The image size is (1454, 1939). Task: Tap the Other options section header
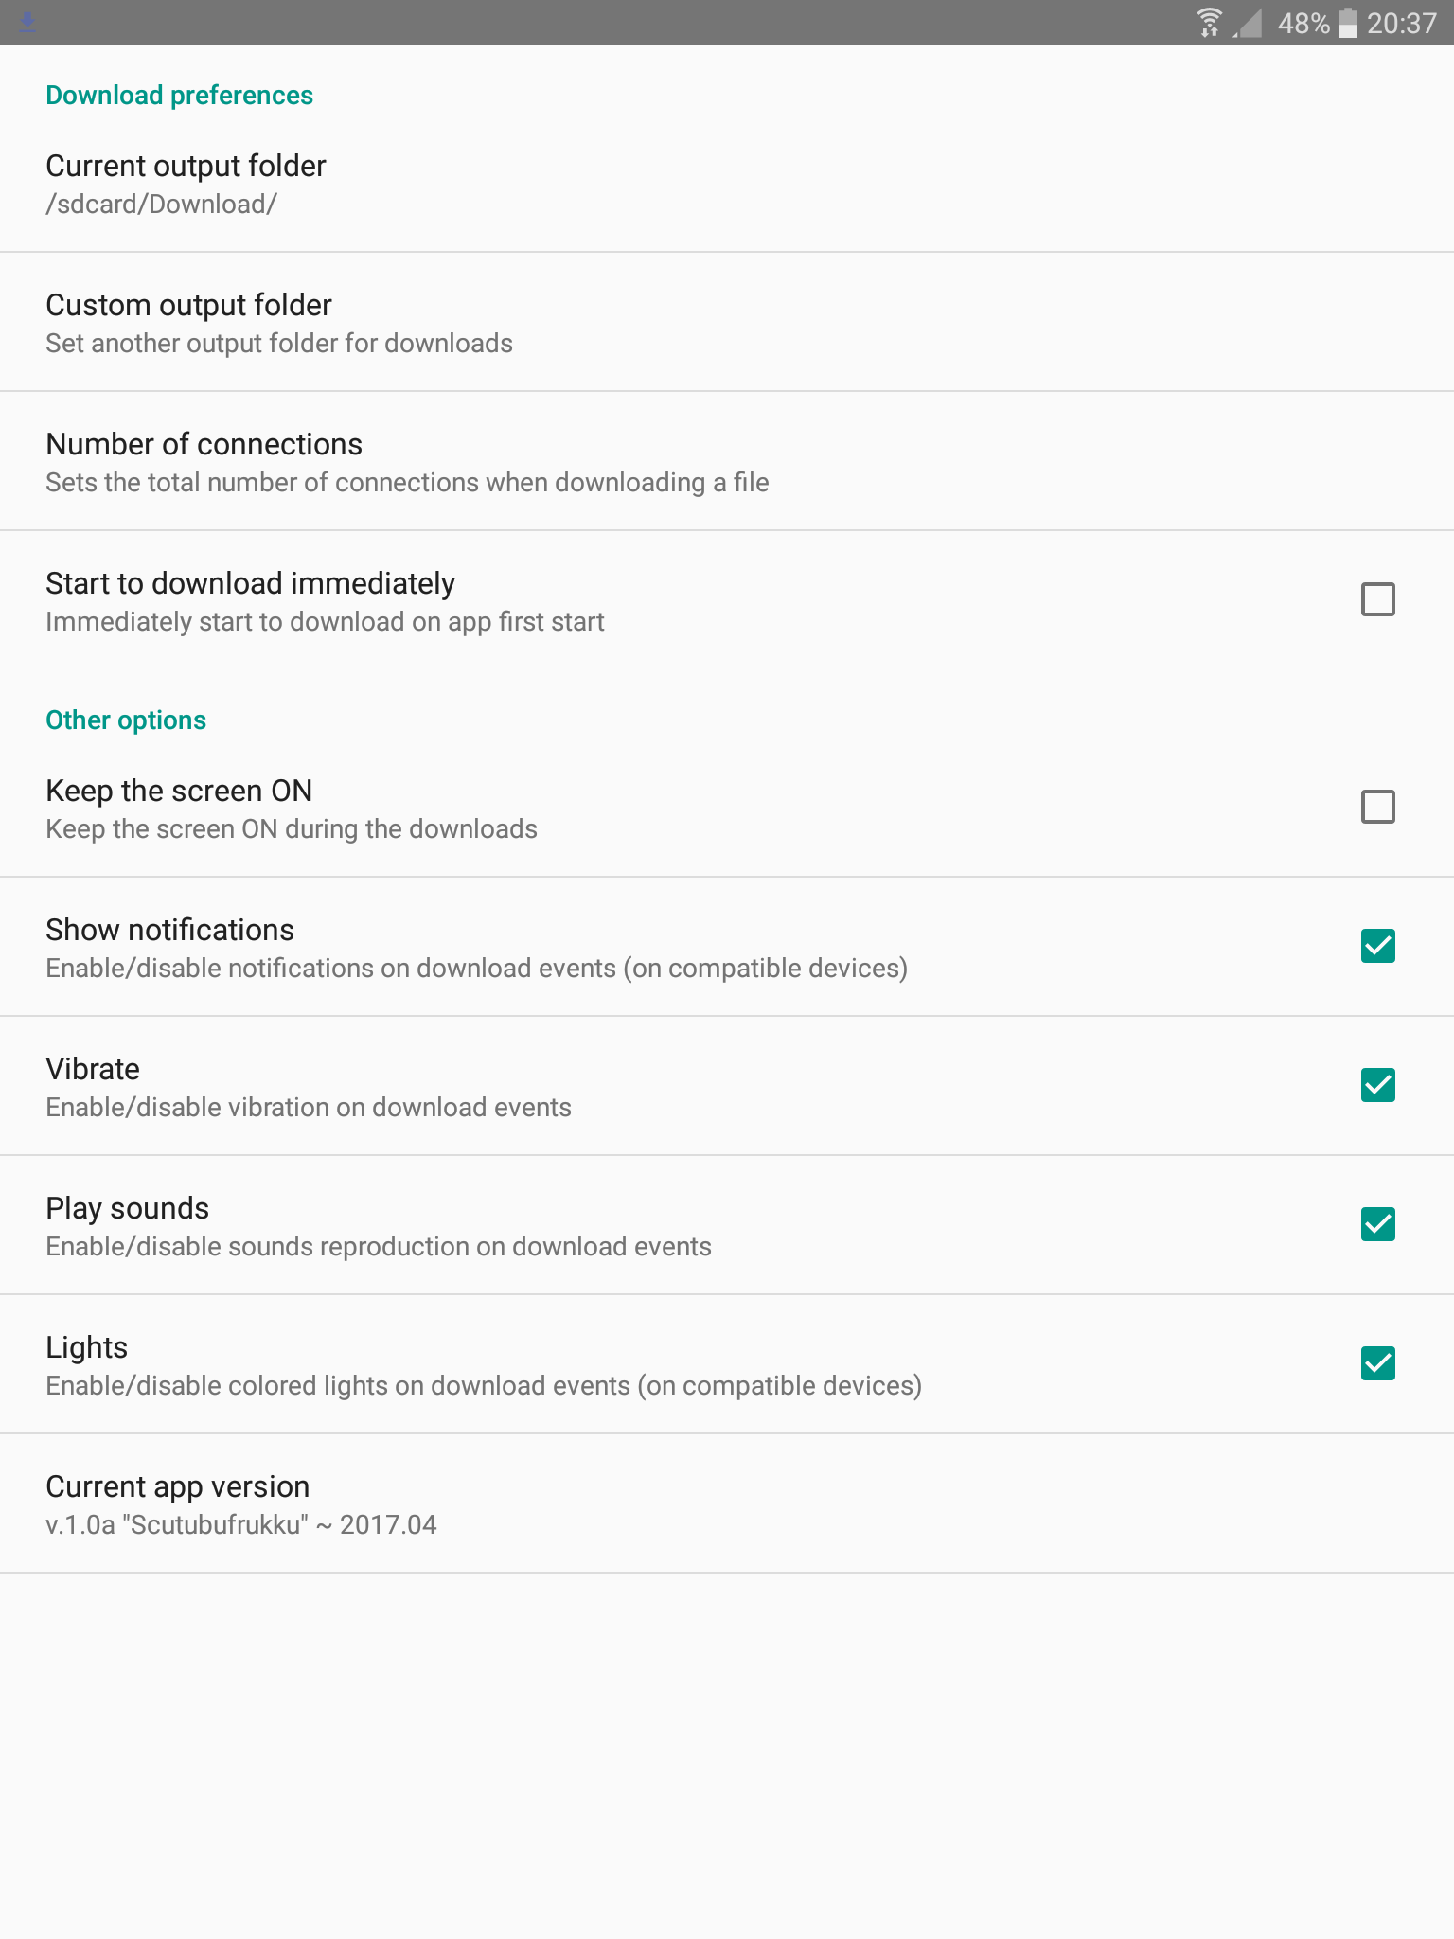(126, 720)
